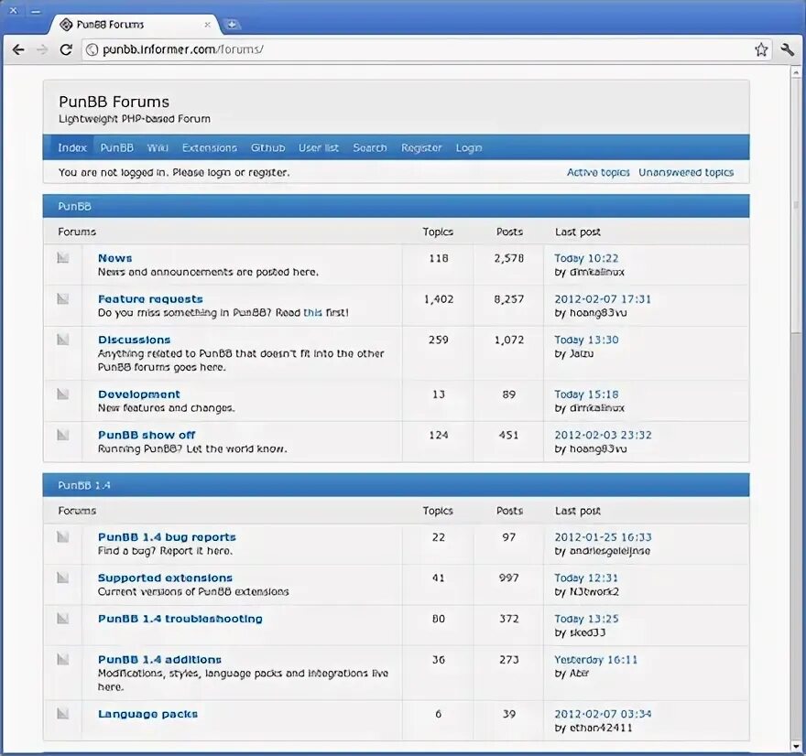Reload the page with the refresh icon
The image size is (806, 756).
(x=66, y=49)
